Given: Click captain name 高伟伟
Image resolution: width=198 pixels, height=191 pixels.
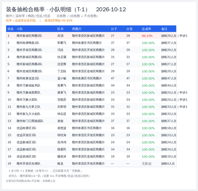Looking at the screenshot, I should tap(62, 142).
